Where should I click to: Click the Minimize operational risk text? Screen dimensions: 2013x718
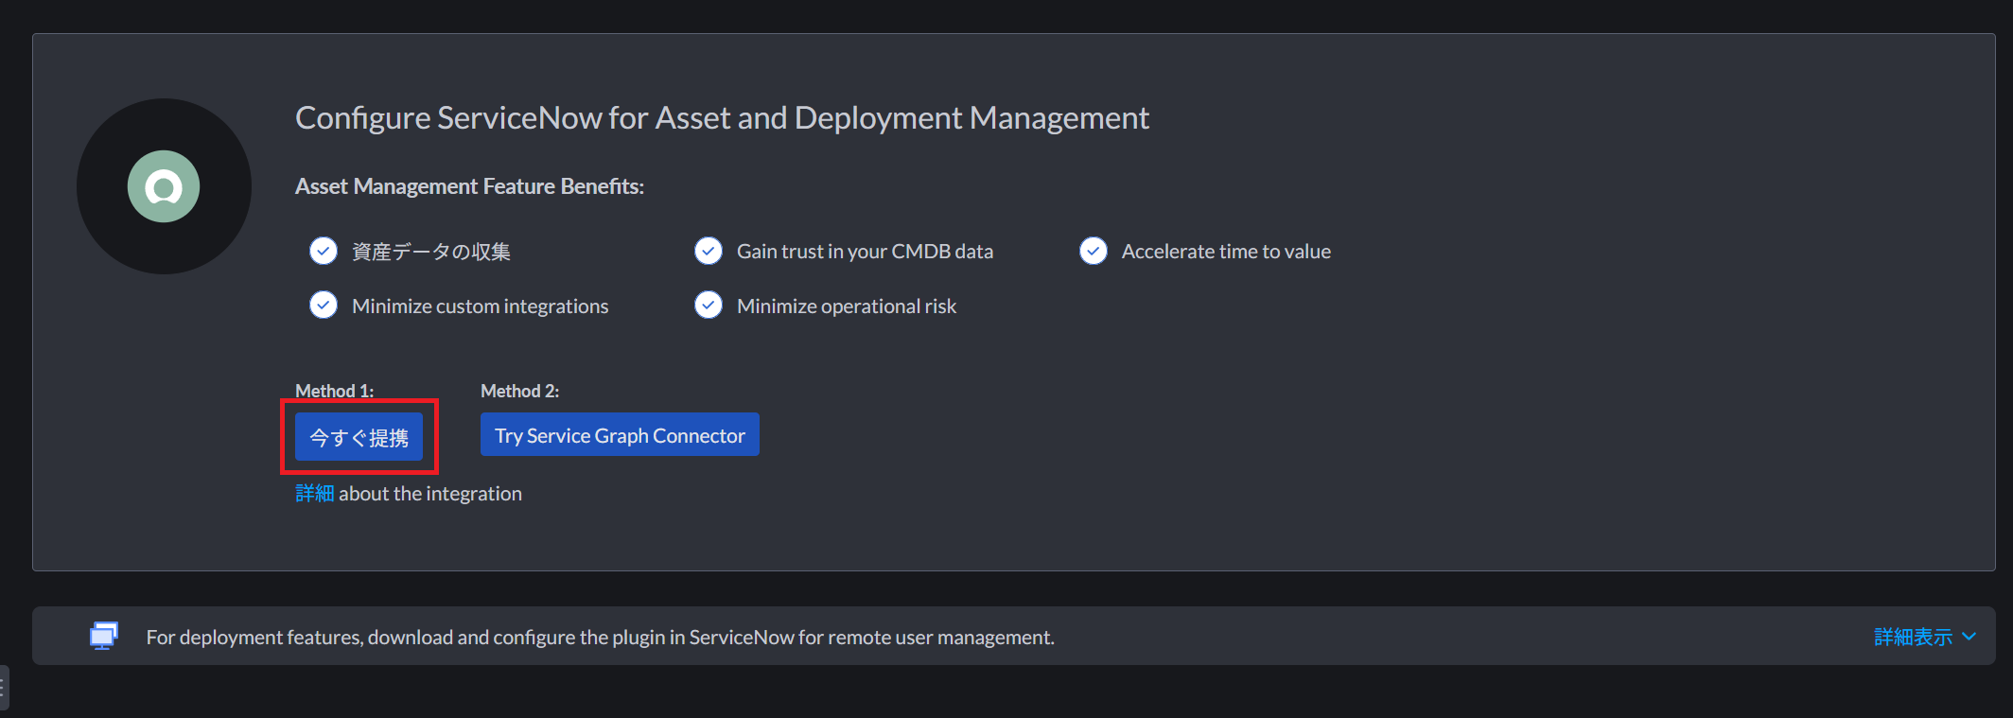pyautogui.click(x=847, y=306)
